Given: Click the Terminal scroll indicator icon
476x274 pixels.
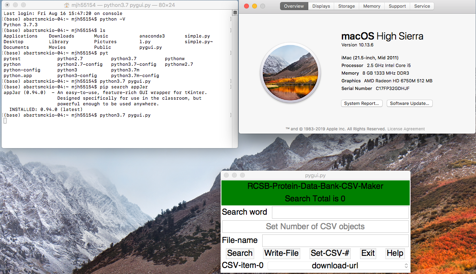Looking at the screenshot, I should tap(235, 13).
